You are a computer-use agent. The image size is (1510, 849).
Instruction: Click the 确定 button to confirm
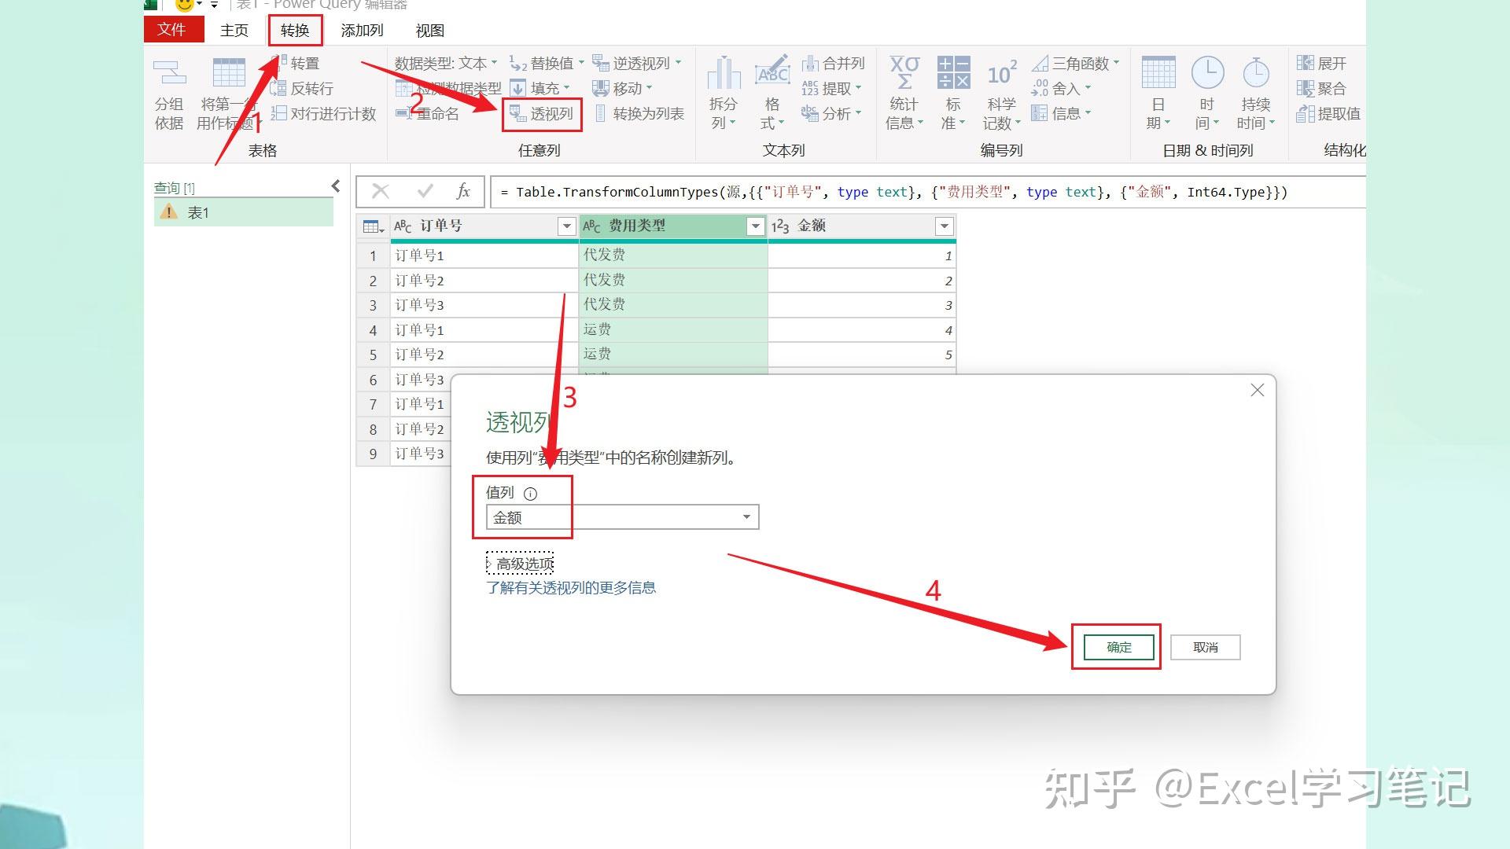point(1117,647)
